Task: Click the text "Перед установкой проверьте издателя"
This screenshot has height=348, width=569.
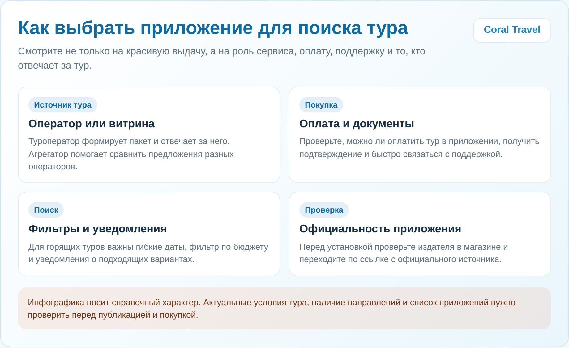Action: tap(376, 247)
